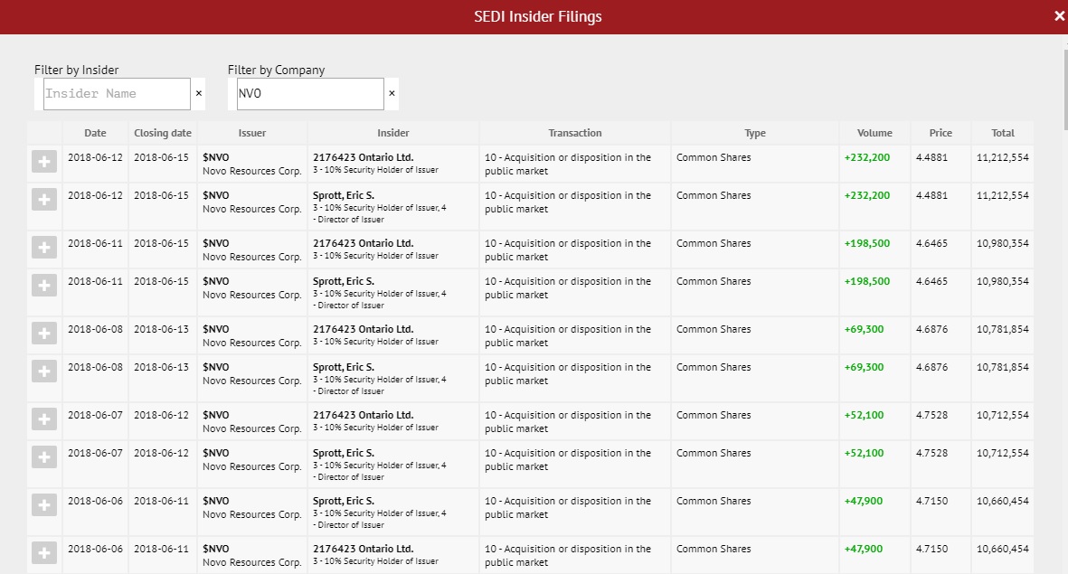Click the total 11,212,554 in the Sprott row
Viewport: 1068px width, 574px height.
click(1003, 195)
